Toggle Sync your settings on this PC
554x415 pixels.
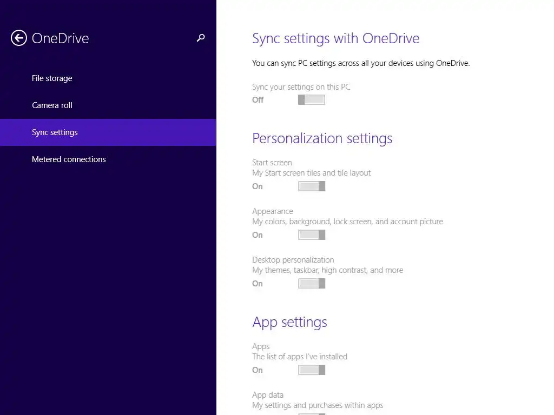click(x=311, y=100)
